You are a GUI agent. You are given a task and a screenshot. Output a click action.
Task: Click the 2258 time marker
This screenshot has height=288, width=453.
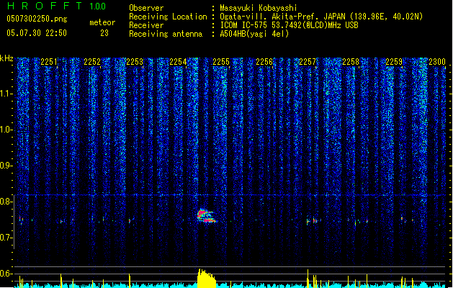click(351, 62)
